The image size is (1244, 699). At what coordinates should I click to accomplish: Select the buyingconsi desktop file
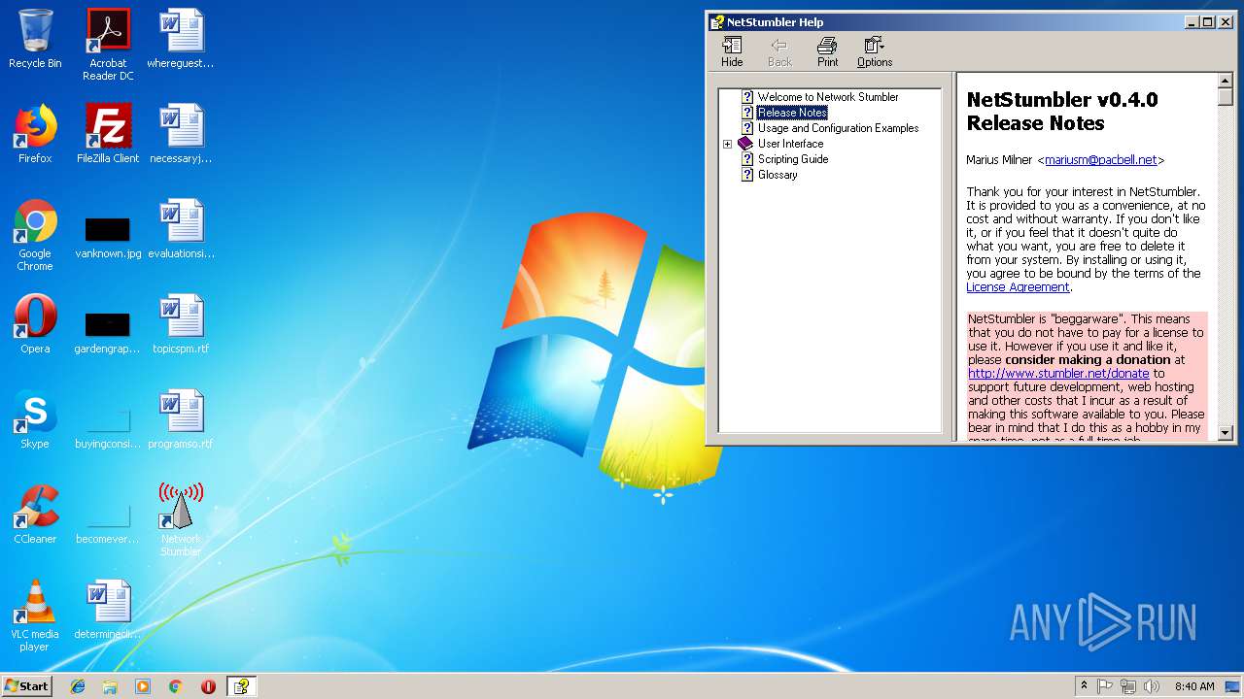point(108,428)
